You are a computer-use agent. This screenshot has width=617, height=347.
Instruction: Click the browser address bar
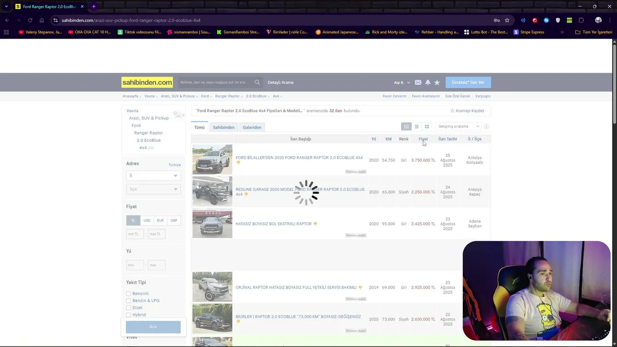[270, 20]
